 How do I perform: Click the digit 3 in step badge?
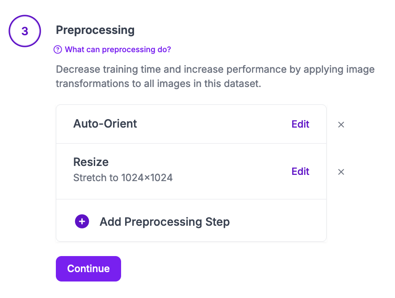tap(25, 31)
